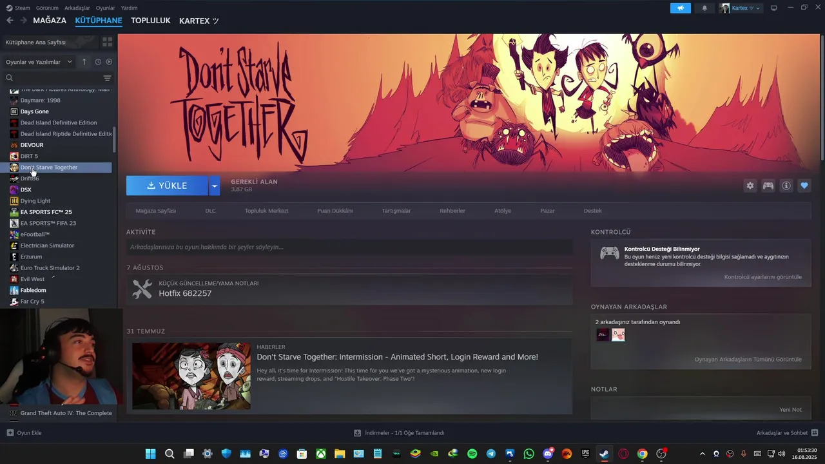
Task: Select Dying Light in the library
Action: 35,201
